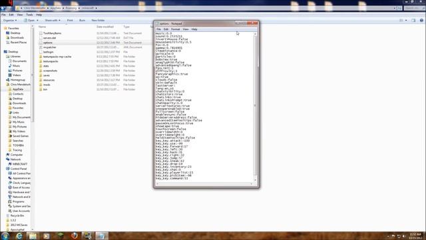Sort files by Date modified column

(x=105, y=27)
